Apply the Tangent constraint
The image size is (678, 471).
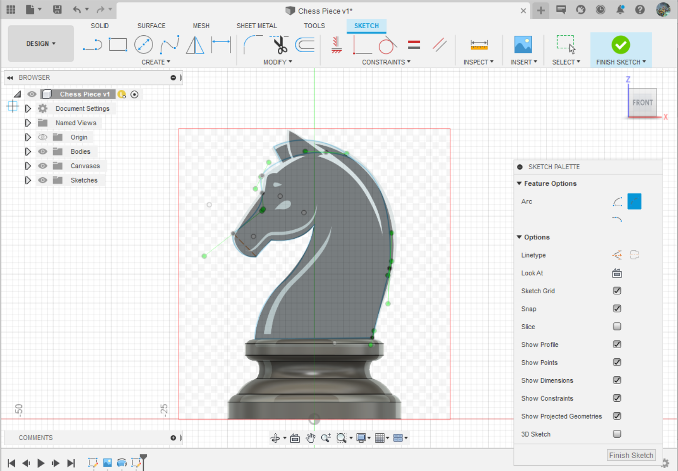click(388, 45)
